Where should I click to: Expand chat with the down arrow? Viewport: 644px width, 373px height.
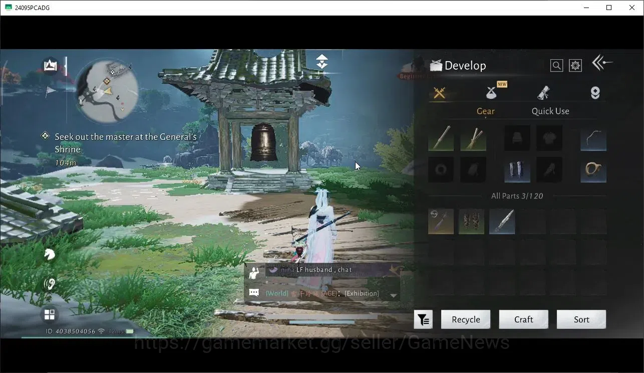(x=394, y=295)
